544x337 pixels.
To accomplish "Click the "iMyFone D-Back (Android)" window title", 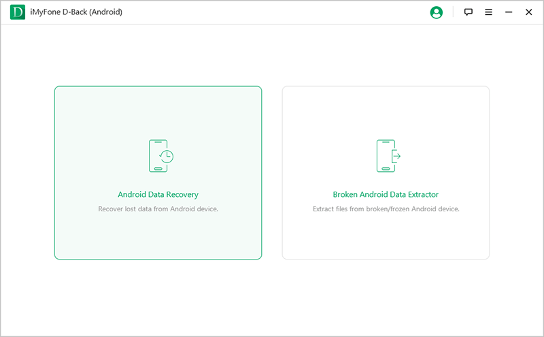I will point(76,12).
